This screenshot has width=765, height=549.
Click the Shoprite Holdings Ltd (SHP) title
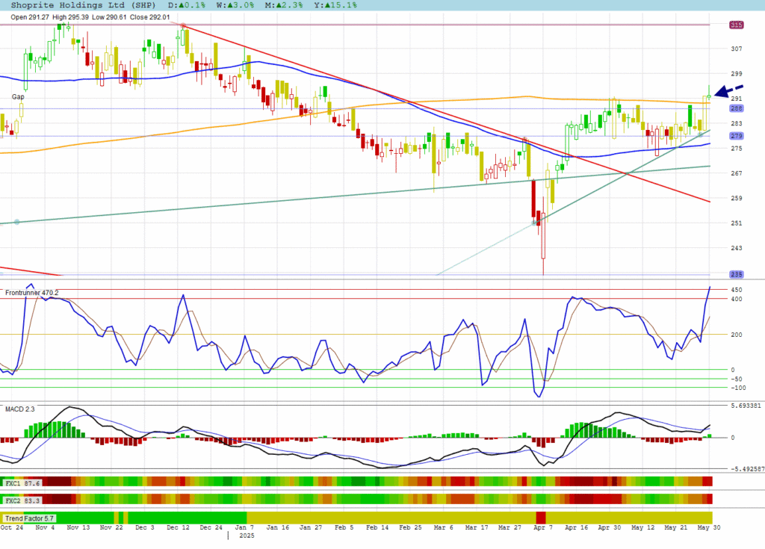pyautogui.click(x=83, y=5)
